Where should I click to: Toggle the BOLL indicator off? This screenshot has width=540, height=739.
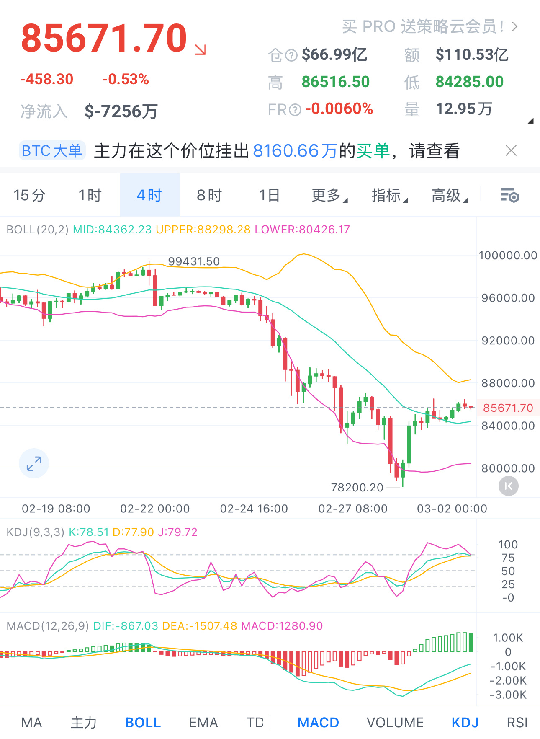(x=143, y=723)
